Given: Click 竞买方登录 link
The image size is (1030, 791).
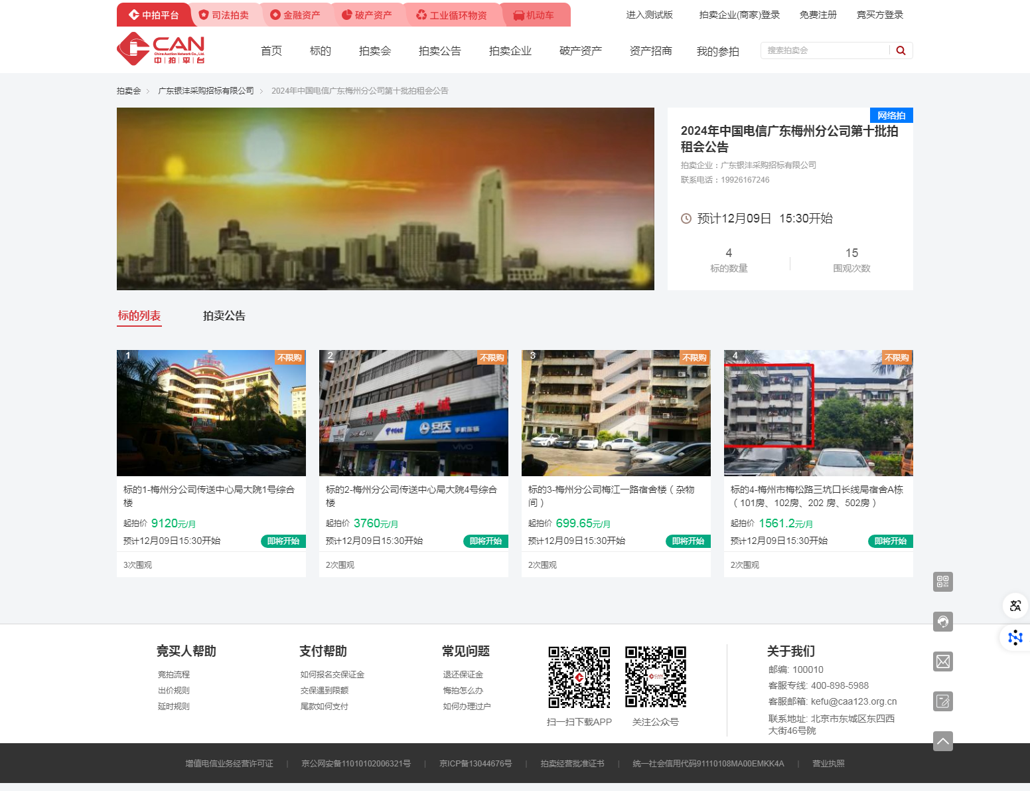Looking at the screenshot, I should [x=880, y=15].
